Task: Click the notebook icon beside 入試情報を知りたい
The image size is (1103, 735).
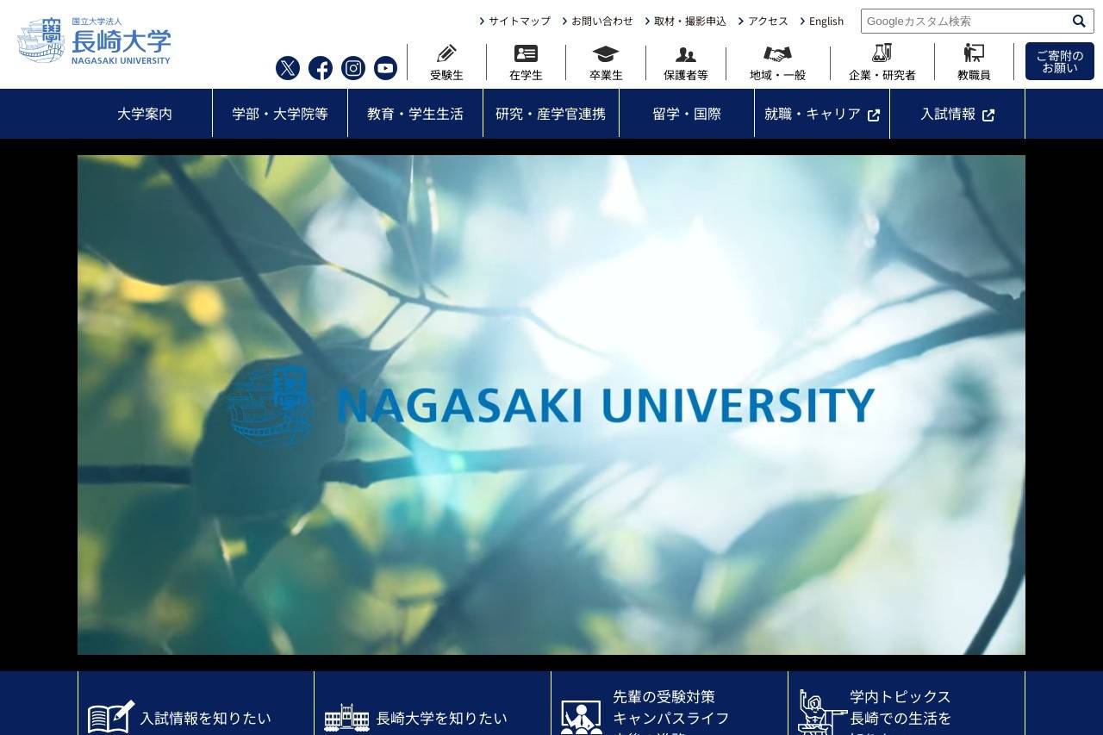Action: (111, 717)
